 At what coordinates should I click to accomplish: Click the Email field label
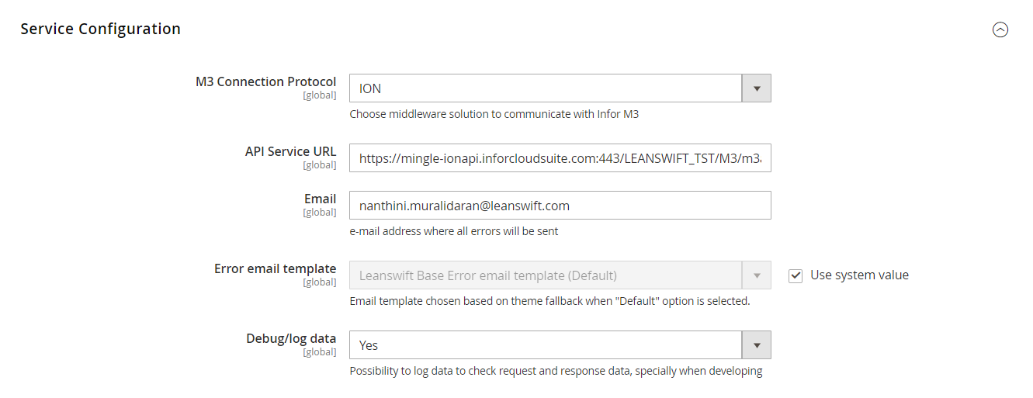coord(320,199)
